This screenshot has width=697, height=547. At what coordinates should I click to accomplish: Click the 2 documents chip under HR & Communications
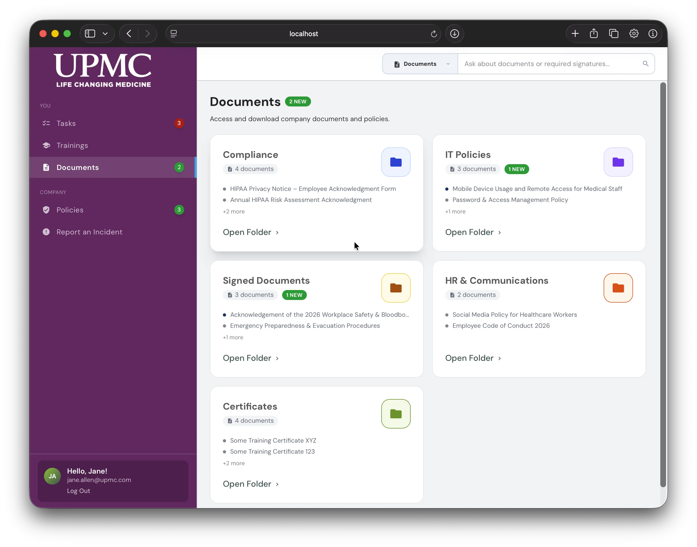click(473, 295)
